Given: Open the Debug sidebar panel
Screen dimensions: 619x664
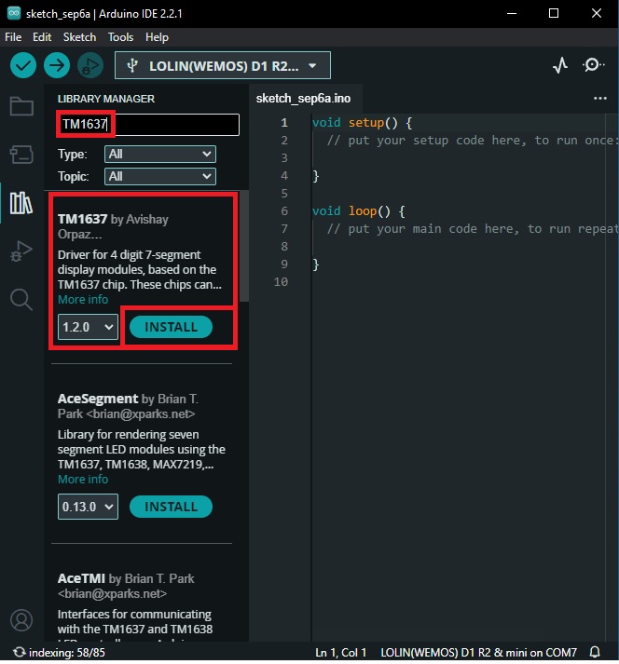Looking at the screenshot, I should point(21,251).
